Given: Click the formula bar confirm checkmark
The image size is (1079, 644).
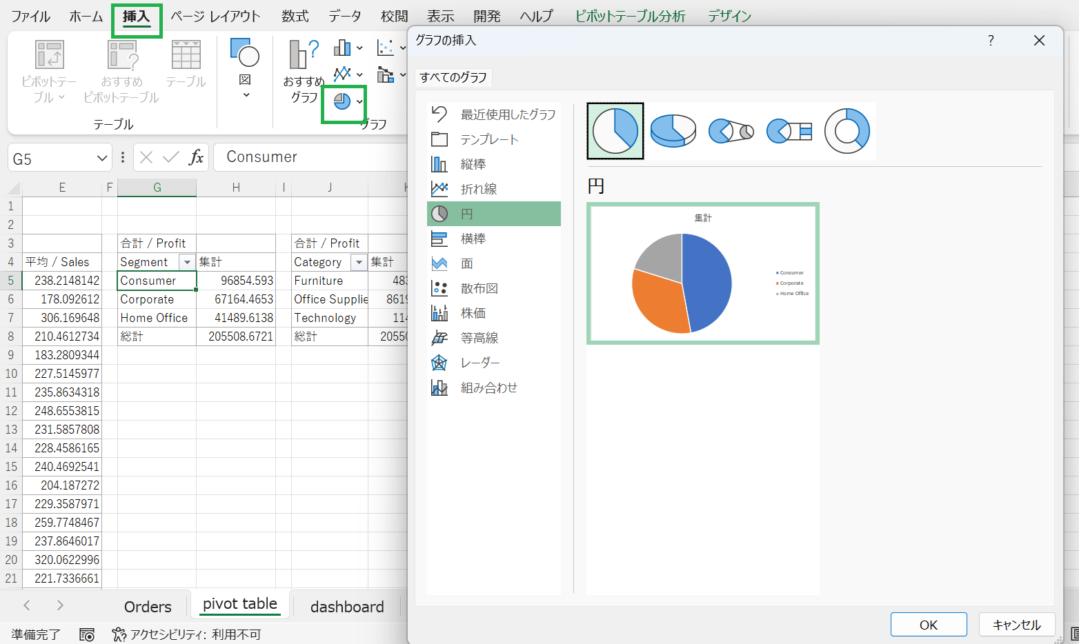Looking at the screenshot, I should [x=171, y=157].
